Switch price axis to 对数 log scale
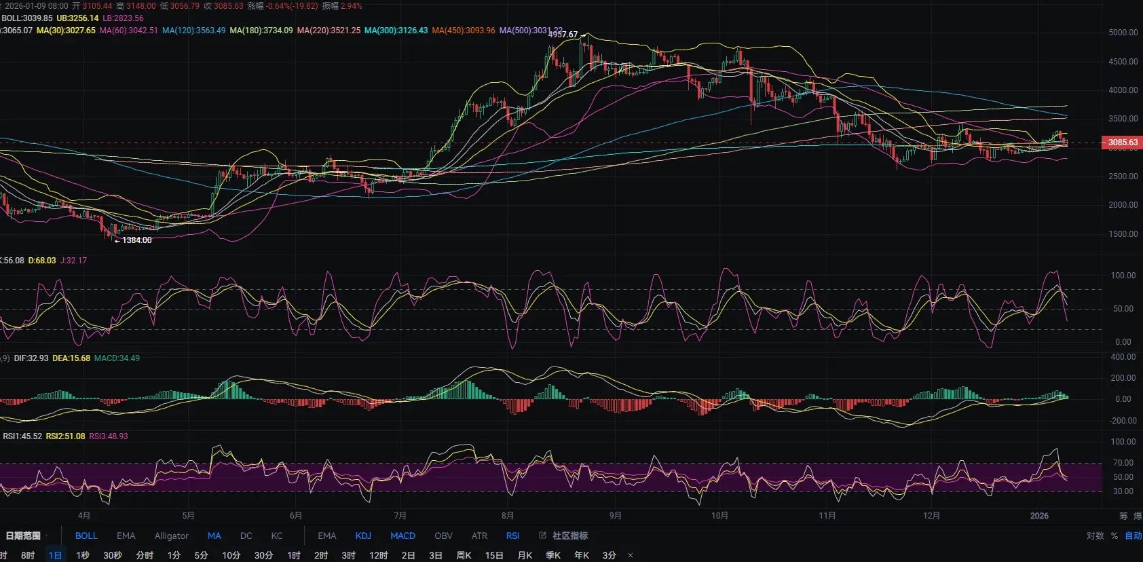This screenshot has height=562, width=1143. 1095,536
